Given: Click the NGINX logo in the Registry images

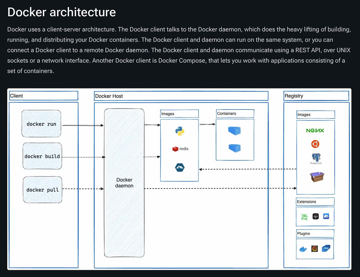Looking at the screenshot, I should [315, 131].
